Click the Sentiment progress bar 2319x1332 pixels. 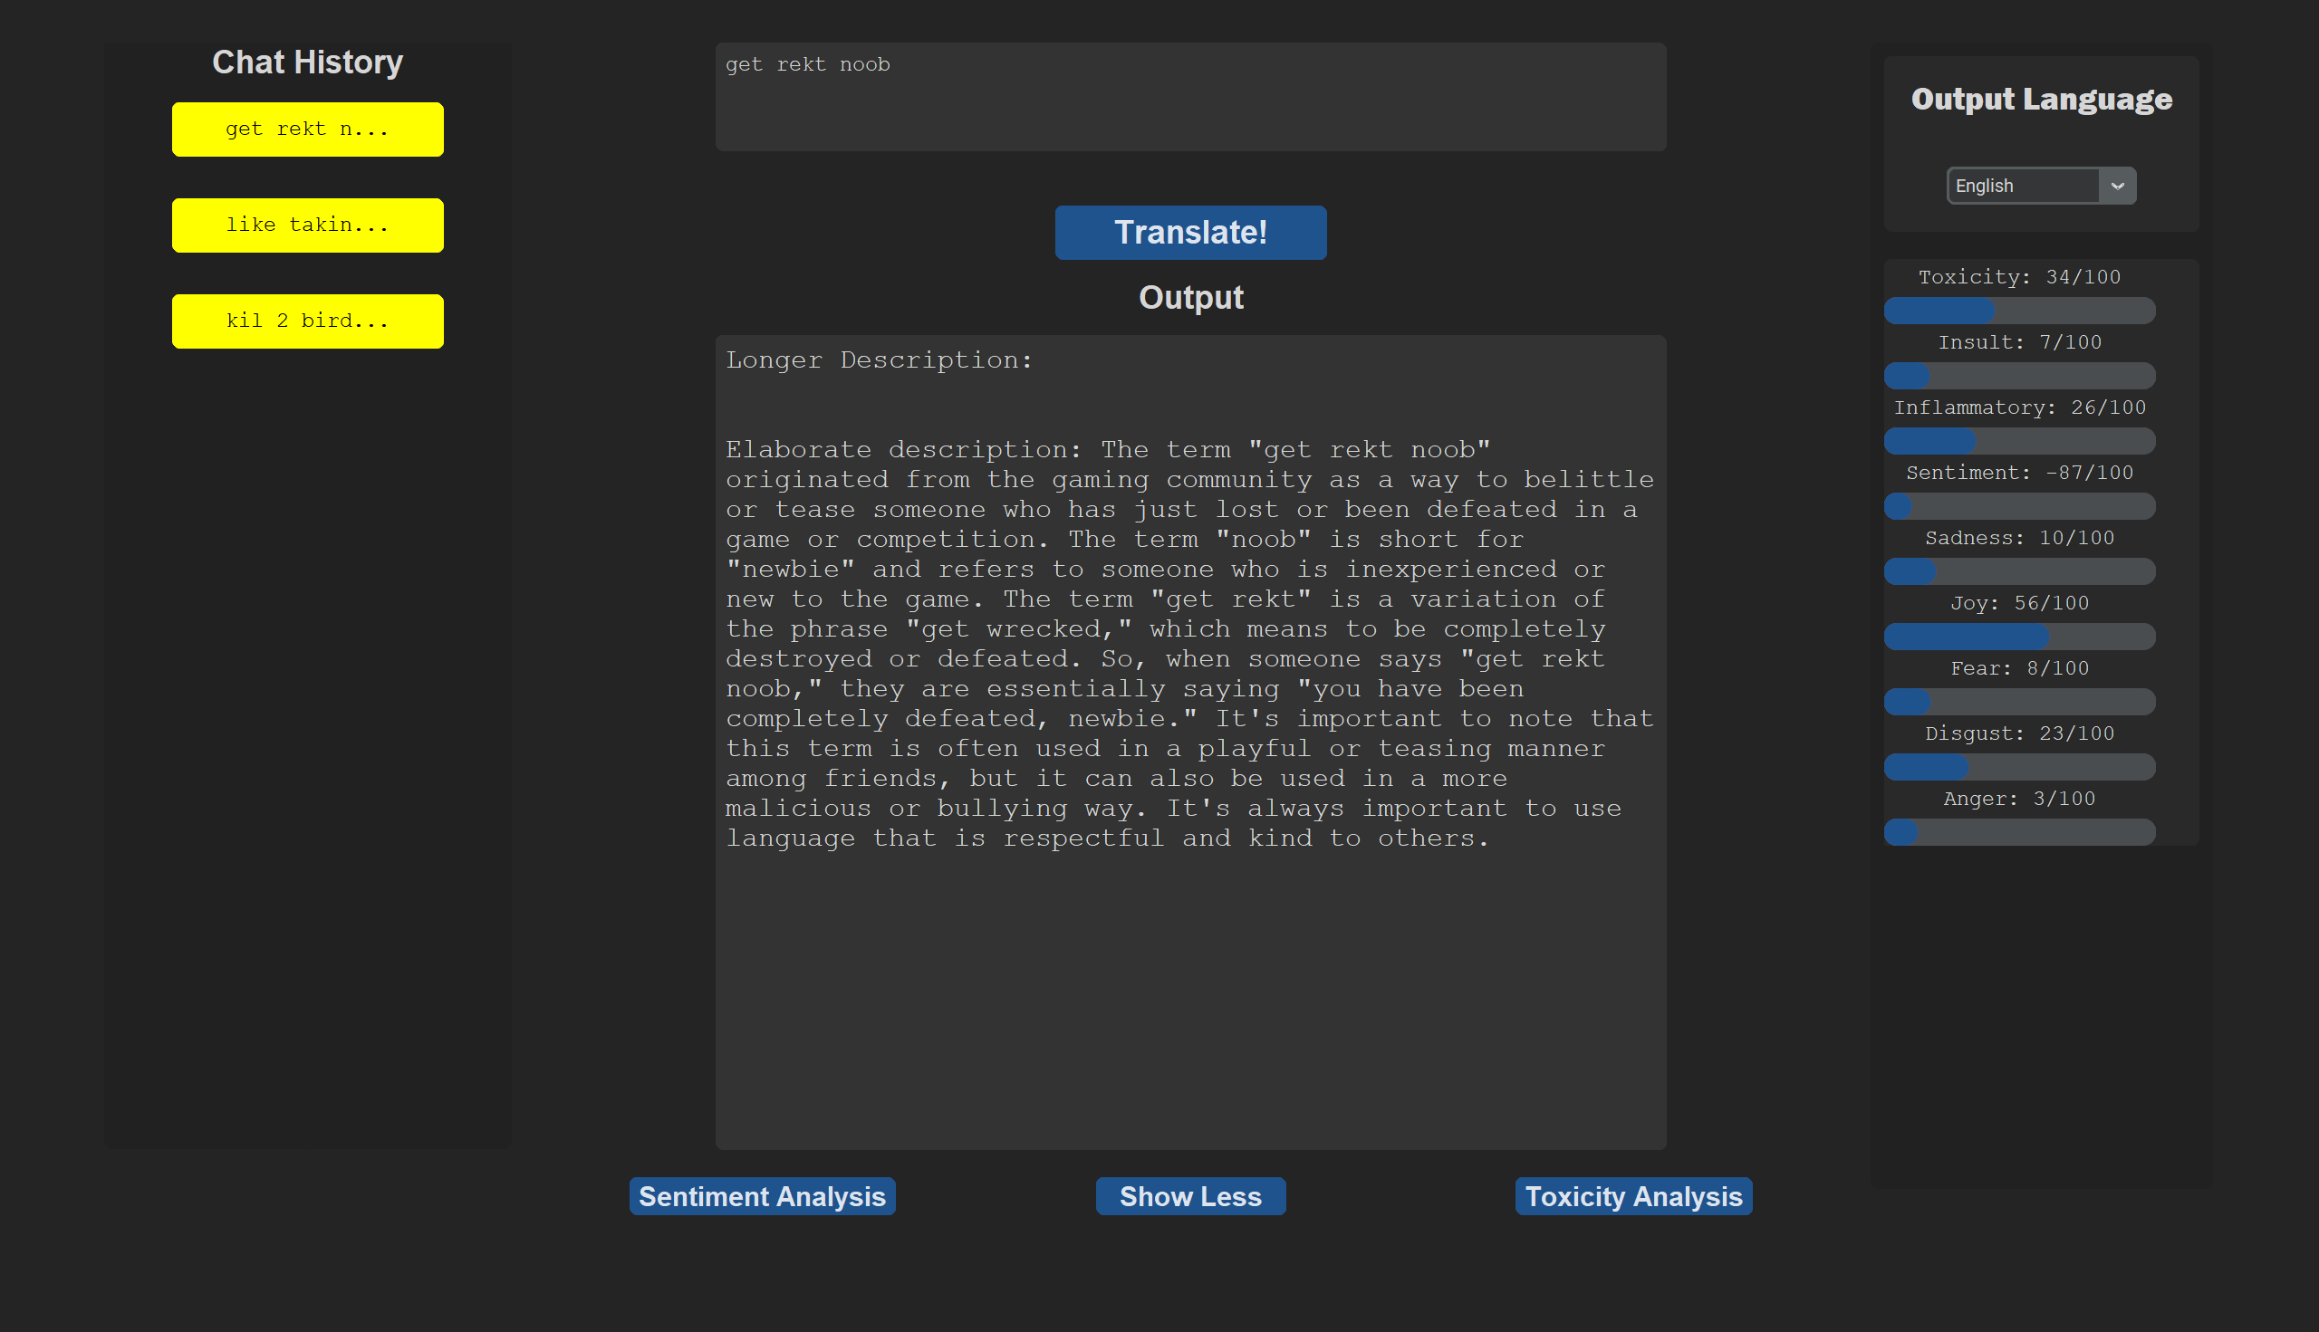[2019, 506]
